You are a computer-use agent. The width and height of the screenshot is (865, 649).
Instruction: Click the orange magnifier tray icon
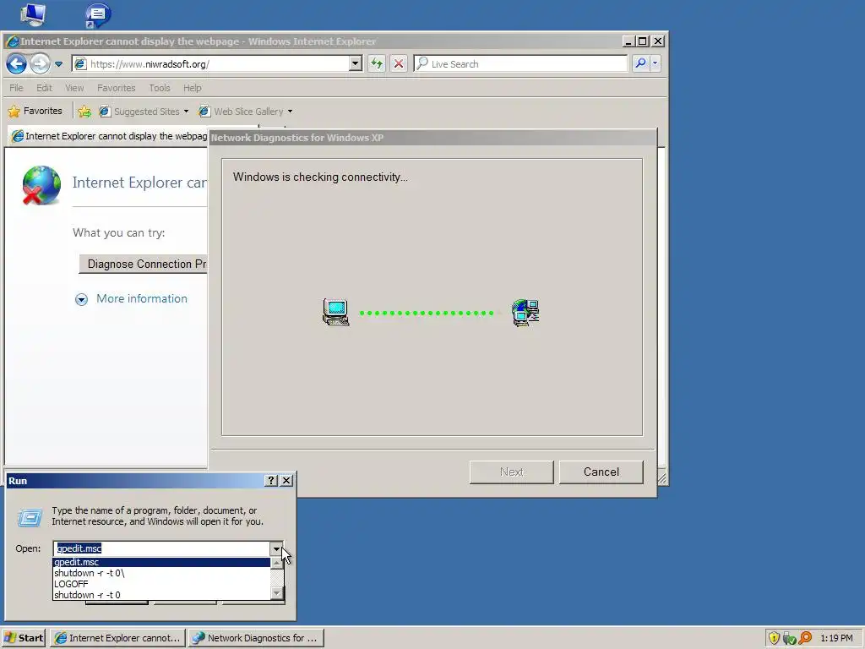pos(805,638)
